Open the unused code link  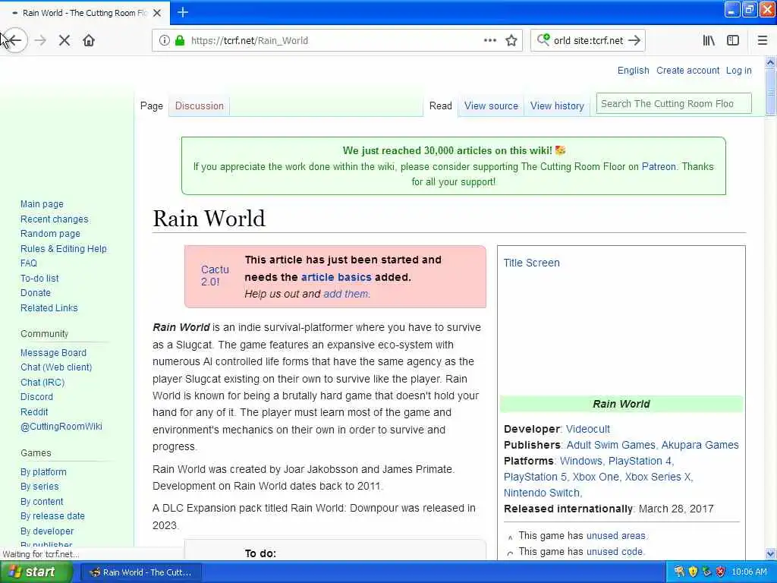tap(615, 551)
